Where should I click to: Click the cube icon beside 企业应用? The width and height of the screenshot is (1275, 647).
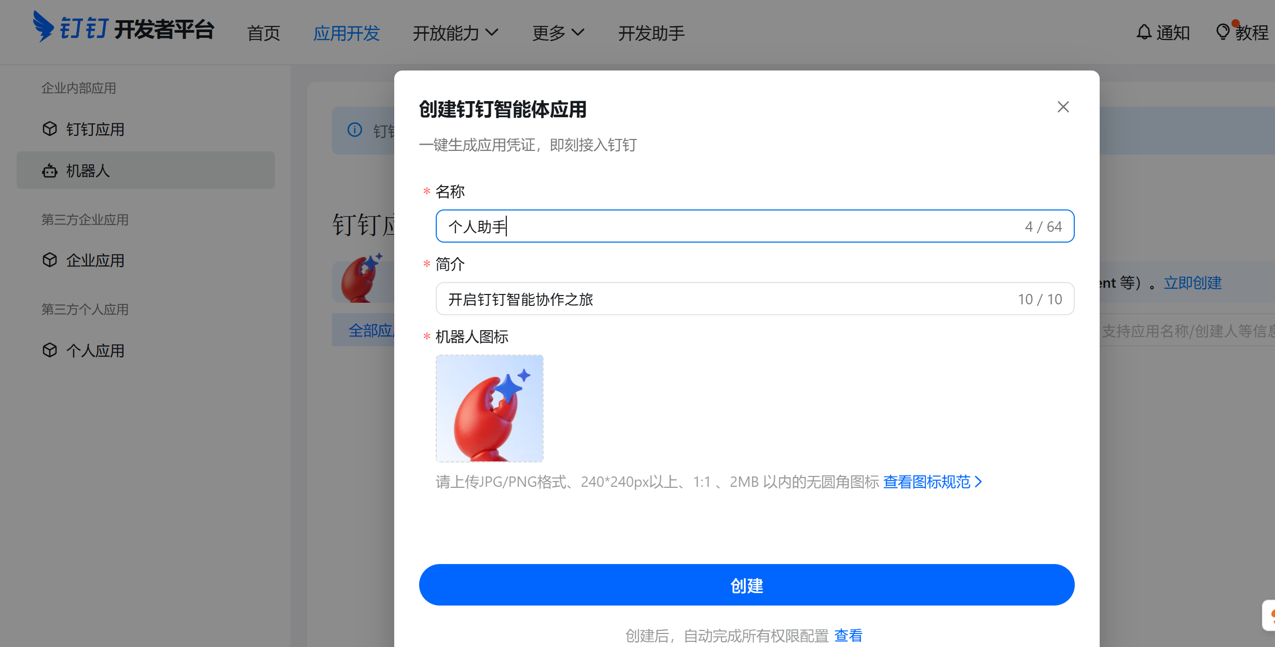[50, 260]
